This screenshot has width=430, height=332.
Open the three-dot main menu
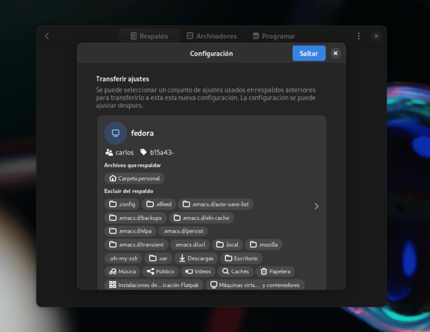click(359, 36)
